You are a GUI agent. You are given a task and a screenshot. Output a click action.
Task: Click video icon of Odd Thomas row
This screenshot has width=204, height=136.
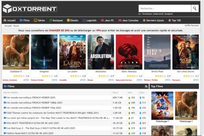[5, 113]
